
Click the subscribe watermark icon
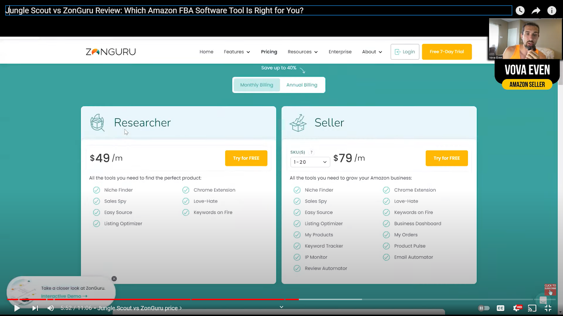(550, 290)
